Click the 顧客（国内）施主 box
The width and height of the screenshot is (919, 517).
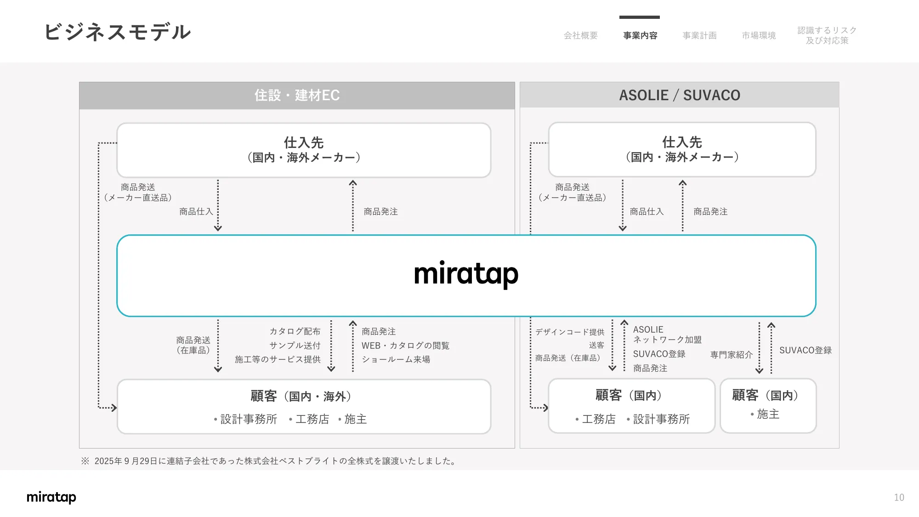tap(768, 404)
